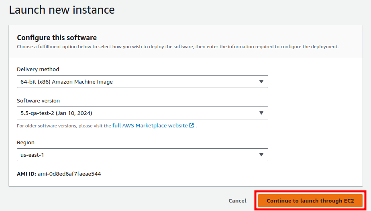Click blank panel space beside Delivery method dropdown
Screen dimensions: 371x211
coord(315,82)
